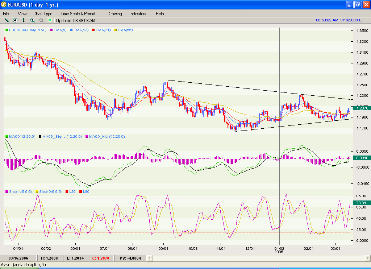Open the Time Scale & Period menu

pyautogui.click(x=77, y=14)
